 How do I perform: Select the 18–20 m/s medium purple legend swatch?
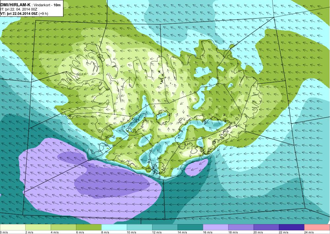point(241,227)
